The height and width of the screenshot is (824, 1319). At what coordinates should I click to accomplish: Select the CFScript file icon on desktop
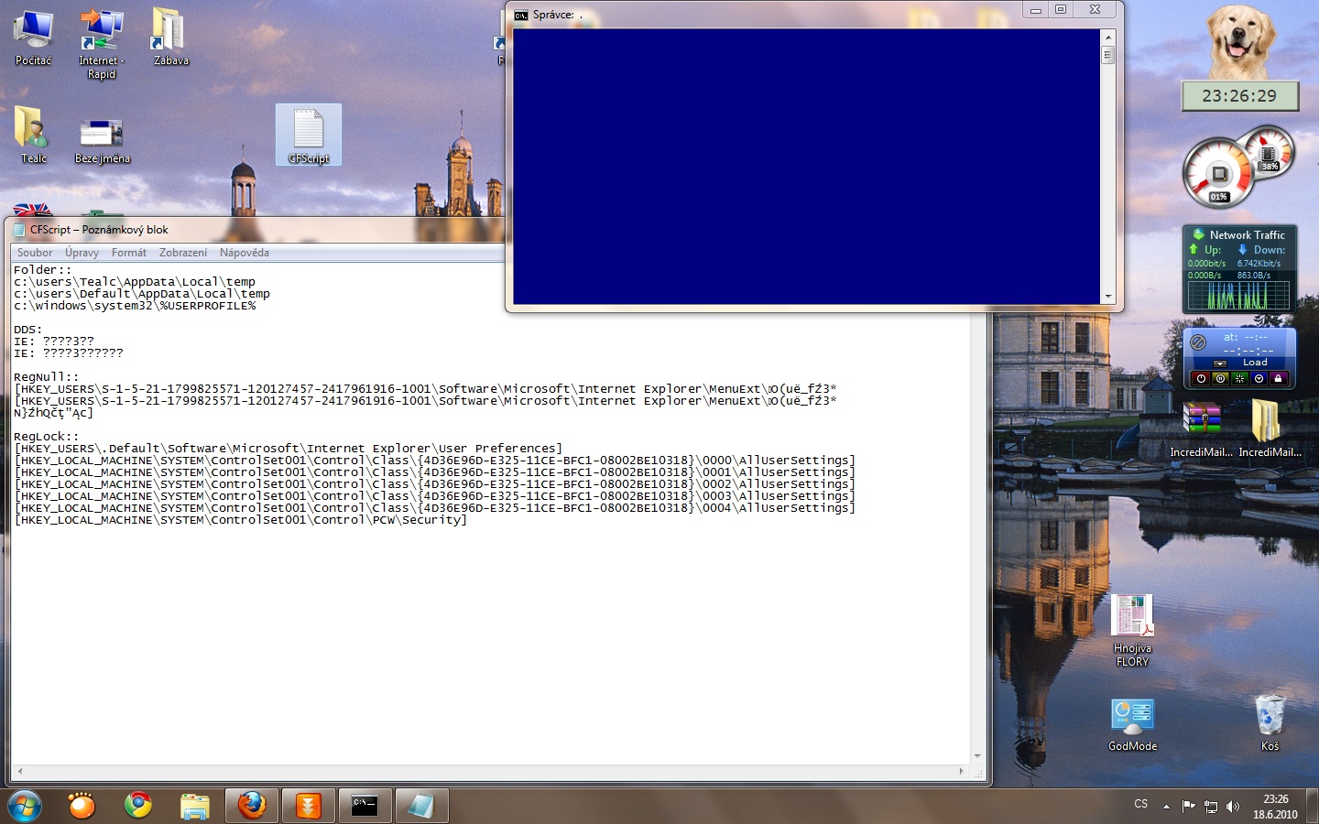click(309, 135)
